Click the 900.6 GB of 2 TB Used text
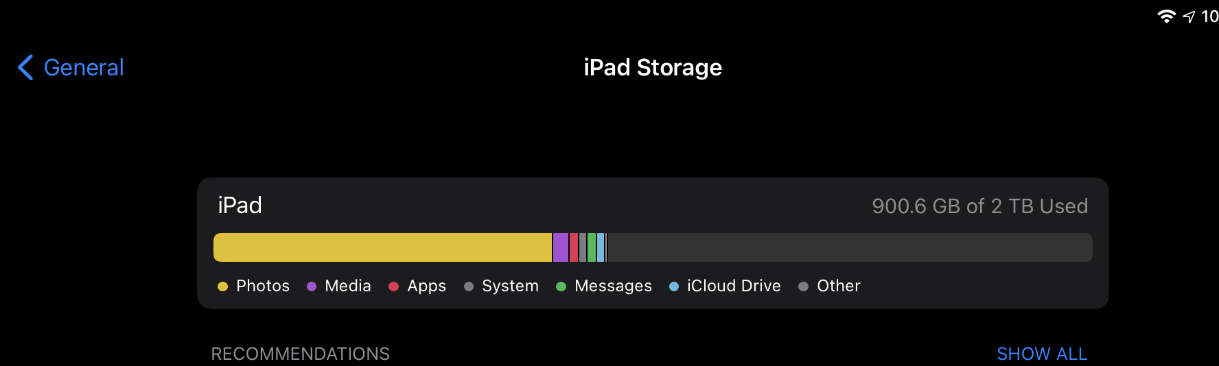 979,206
